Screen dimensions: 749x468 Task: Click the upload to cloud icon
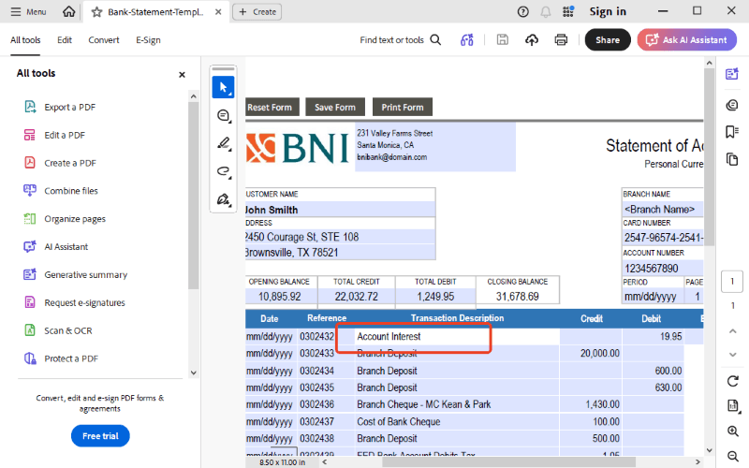tap(532, 40)
